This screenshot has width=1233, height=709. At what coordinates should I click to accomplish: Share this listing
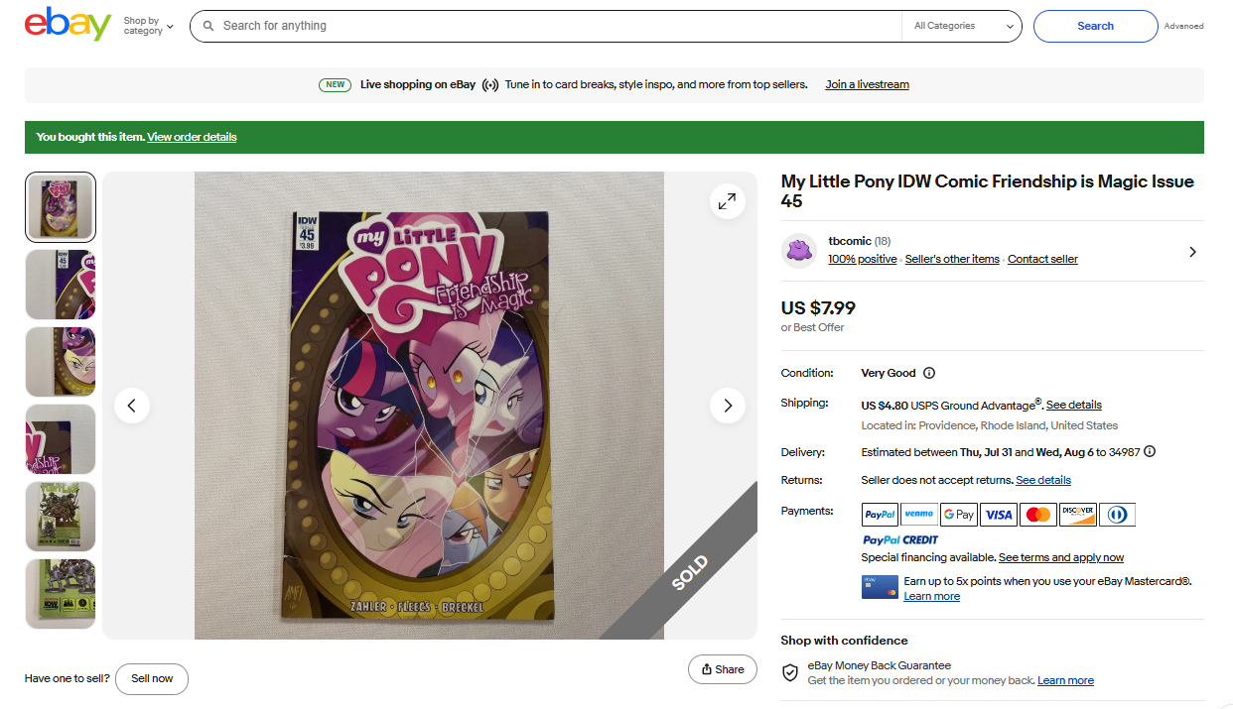pos(722,669)
